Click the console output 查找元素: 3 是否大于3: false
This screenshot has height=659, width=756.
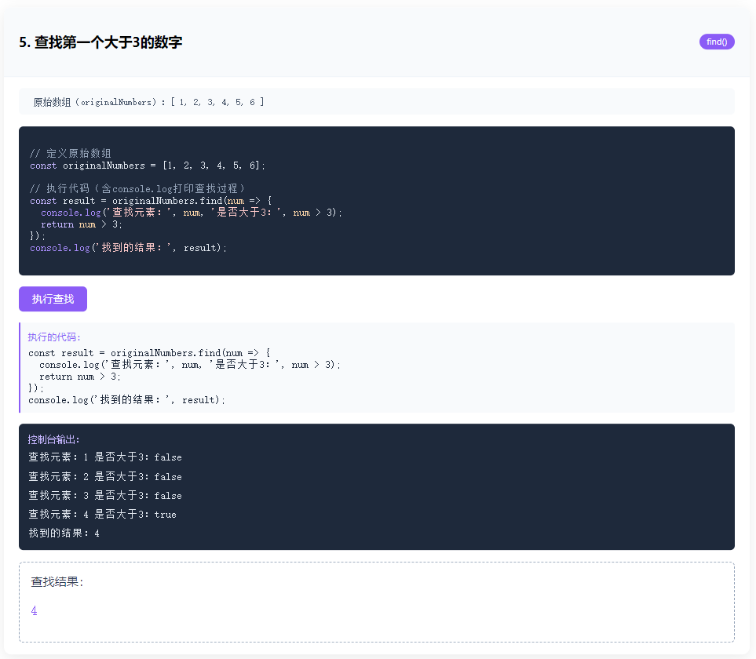coord(105,496)
